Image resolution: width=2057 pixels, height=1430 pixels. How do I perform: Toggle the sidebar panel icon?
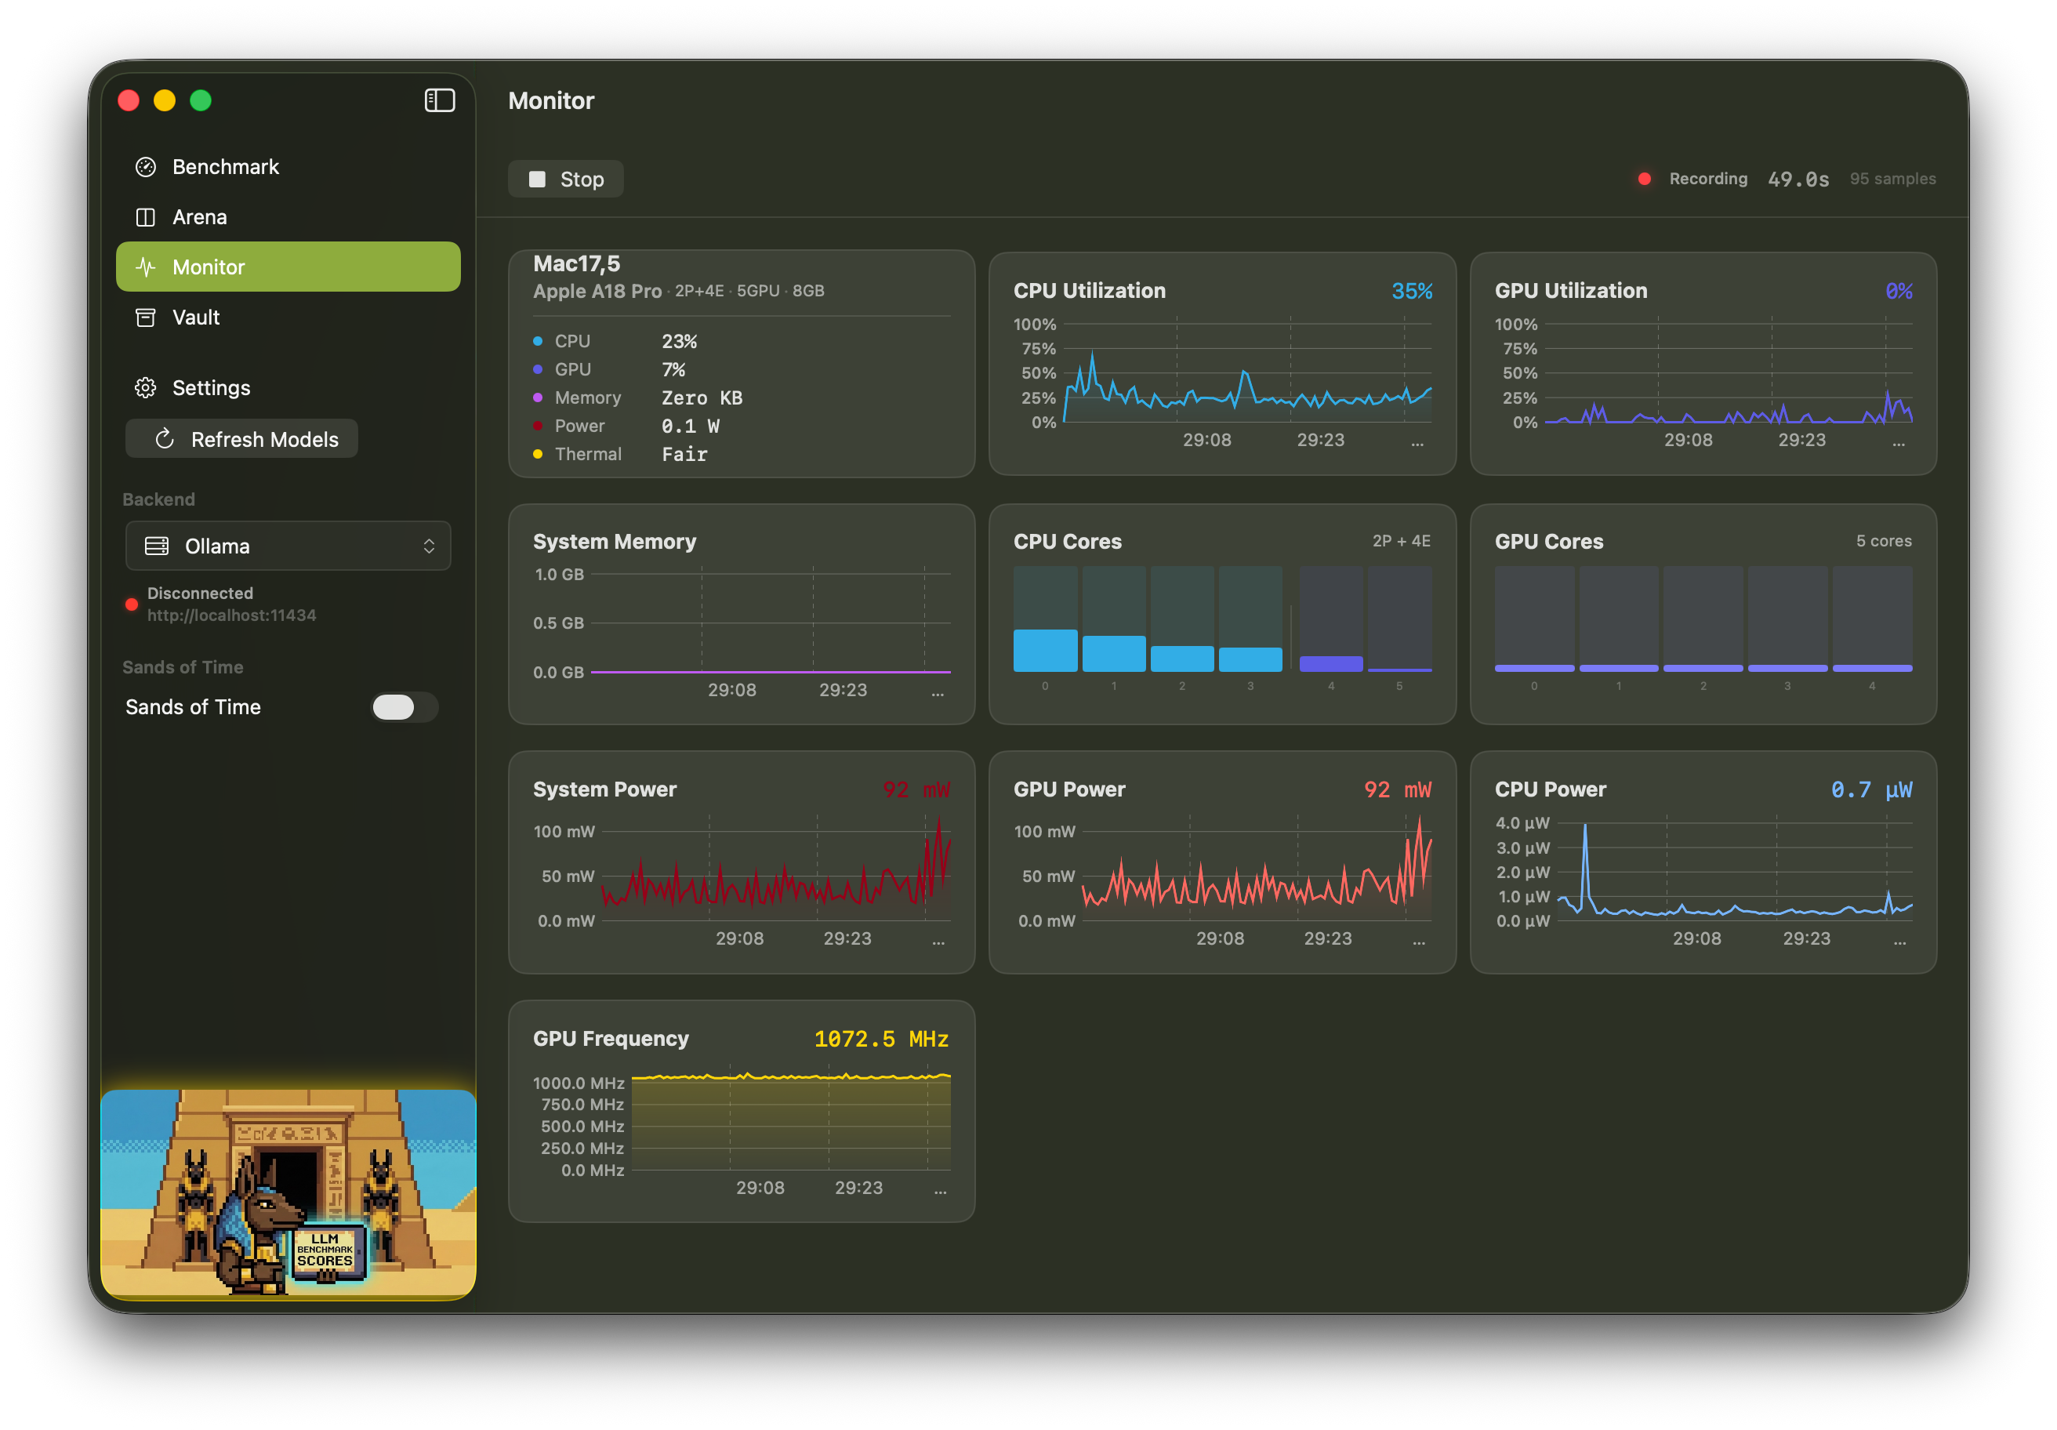coord(439,100)
